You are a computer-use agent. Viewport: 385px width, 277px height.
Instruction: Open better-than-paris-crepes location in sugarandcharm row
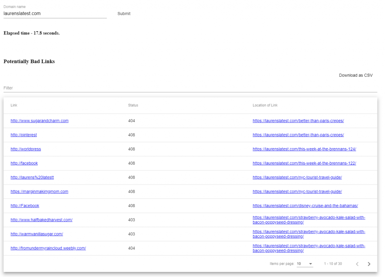tap(298, 121)
